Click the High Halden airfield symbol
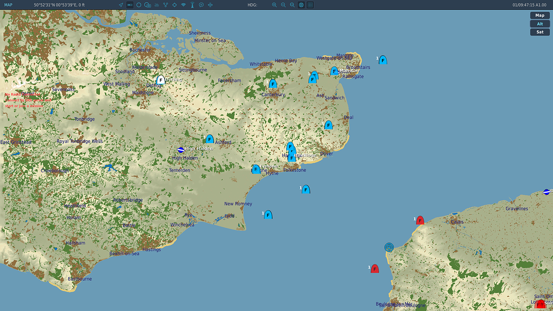553x311 pixels. coord(181,150)
